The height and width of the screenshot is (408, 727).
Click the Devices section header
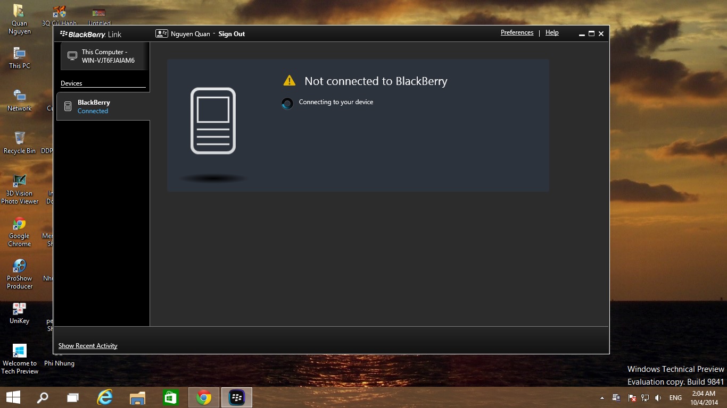coord(71,83)
